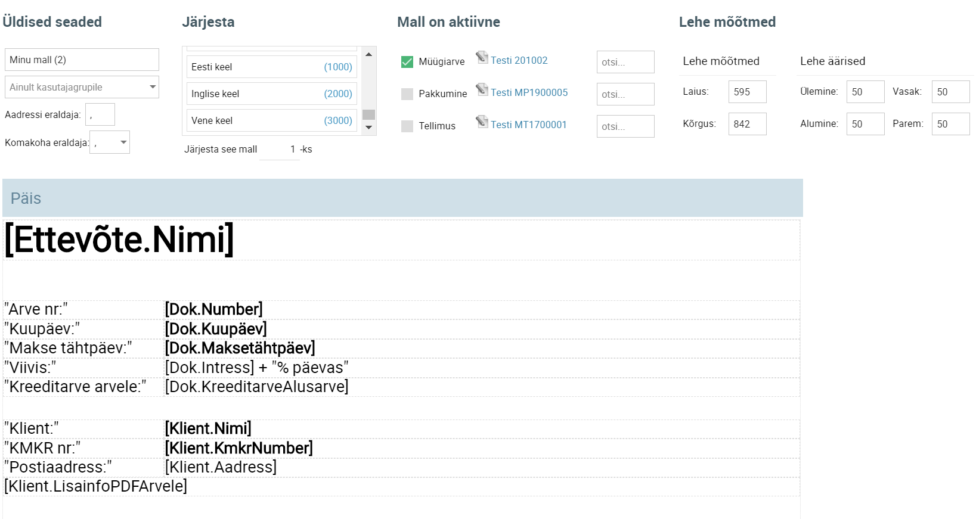The image size is (976, 519).
Task: Uncheck the Müügiarve checkbox
Action: tap(407, 62)
